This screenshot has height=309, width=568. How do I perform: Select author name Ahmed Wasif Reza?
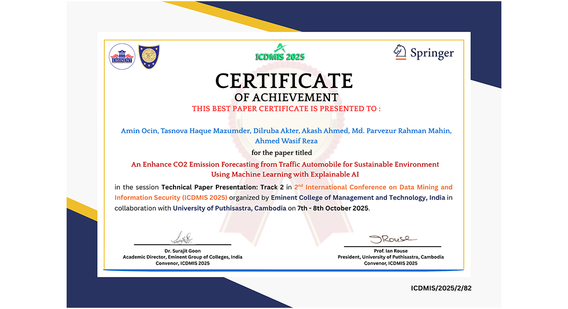[x=287, y=141]
